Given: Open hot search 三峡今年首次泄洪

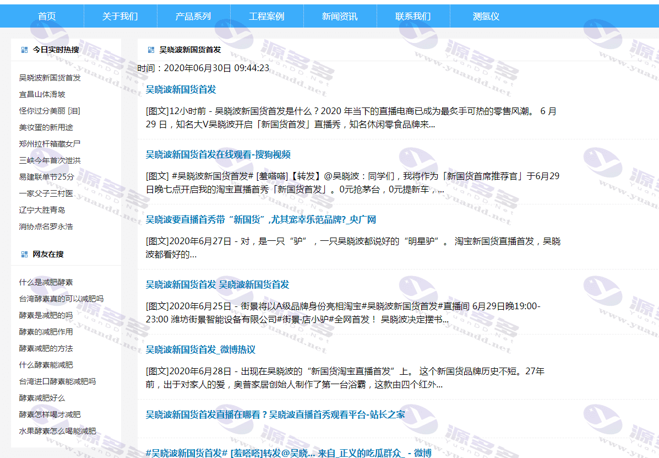Looking at the screenshot, I should pos(50,160).
